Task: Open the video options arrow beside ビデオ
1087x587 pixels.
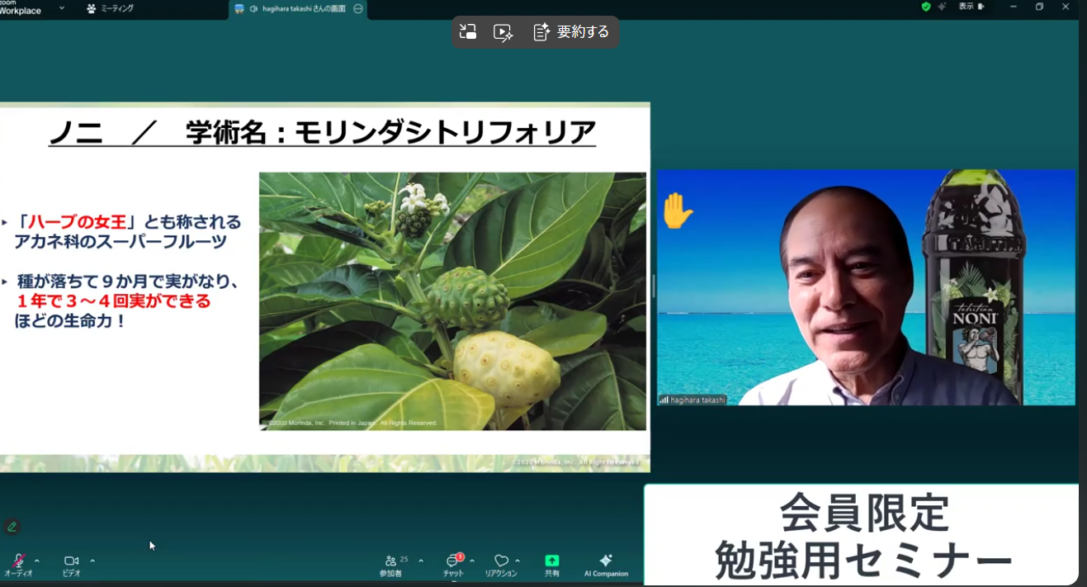Action: point(92,561)
